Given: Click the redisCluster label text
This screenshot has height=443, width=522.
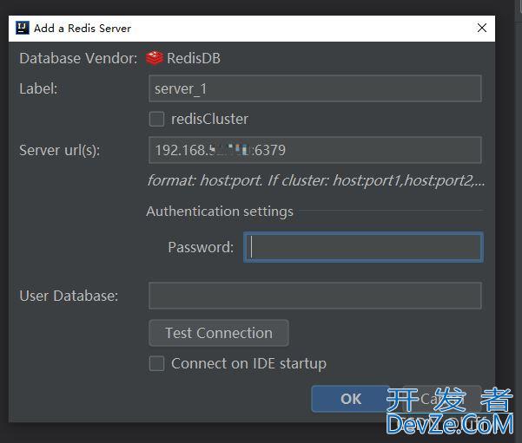Looking at the screenshot, I should click(x=209, y=119).
